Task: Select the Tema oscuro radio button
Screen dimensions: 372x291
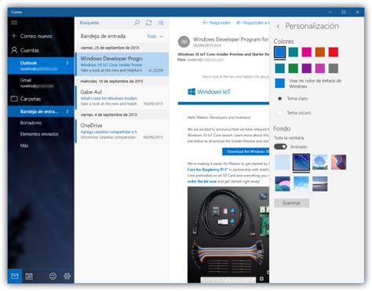Action: [279, 113]
